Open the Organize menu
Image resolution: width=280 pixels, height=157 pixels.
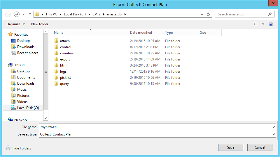pyautogui.click(x=15, y=24)
